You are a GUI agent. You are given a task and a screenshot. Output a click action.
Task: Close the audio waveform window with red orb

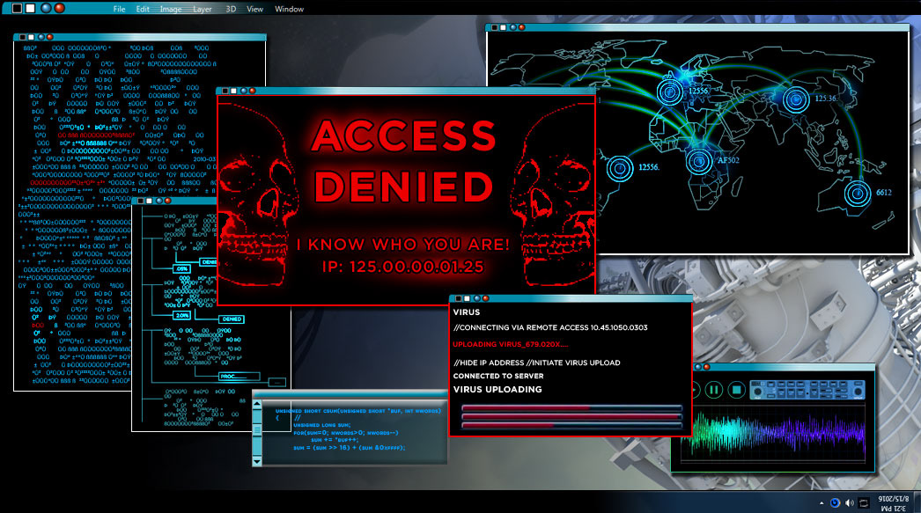click(707, 367)
